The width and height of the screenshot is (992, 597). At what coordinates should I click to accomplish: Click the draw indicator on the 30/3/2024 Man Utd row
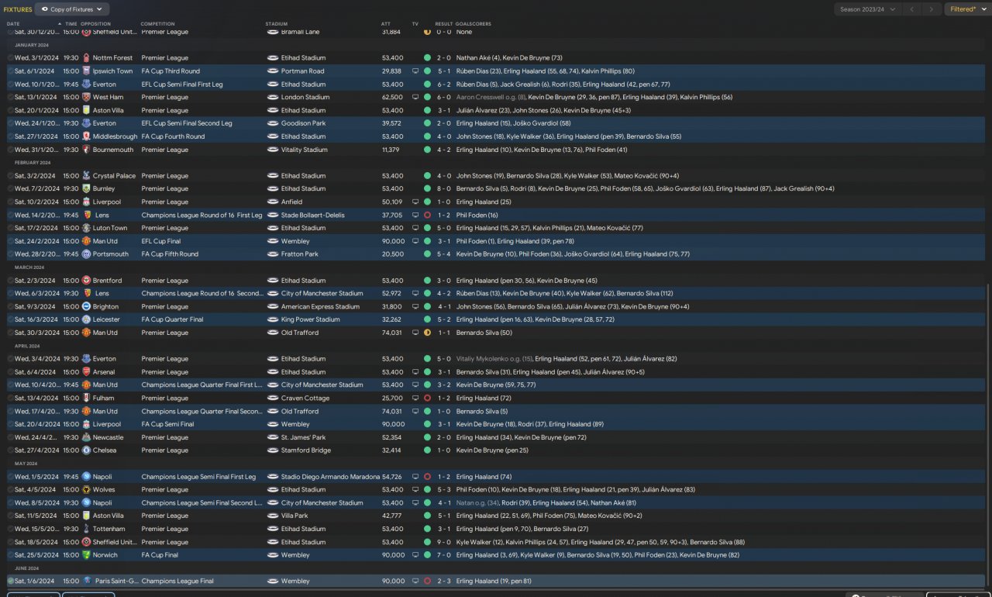tap(427, 333)
